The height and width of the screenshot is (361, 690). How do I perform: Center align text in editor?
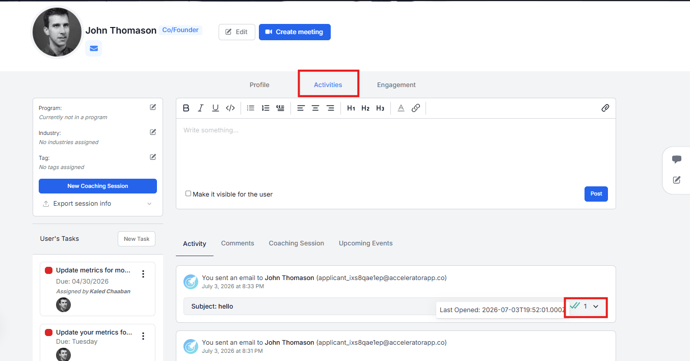click(315, 108)
